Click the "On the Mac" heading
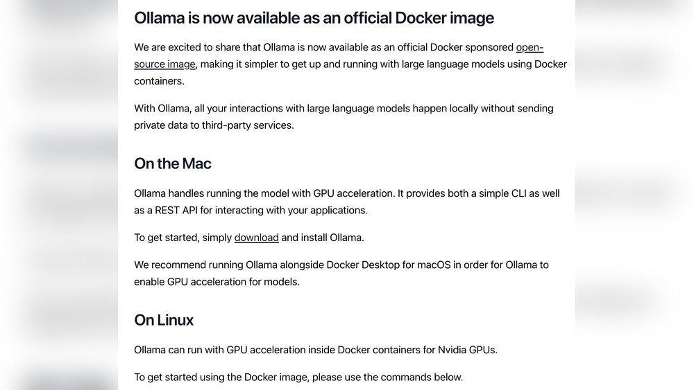This screenshot has height=390, width=694. tap(173, 164)
